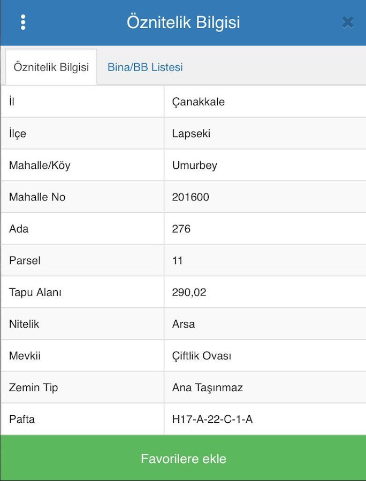Click the Nitelik value Arsa
The width and height of the screenshot is (366, 481).
(x=184, y=324)
